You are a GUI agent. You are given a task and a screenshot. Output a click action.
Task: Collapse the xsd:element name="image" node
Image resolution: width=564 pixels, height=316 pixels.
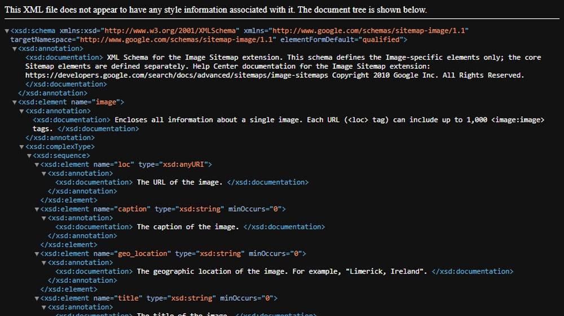coord(15,102)
